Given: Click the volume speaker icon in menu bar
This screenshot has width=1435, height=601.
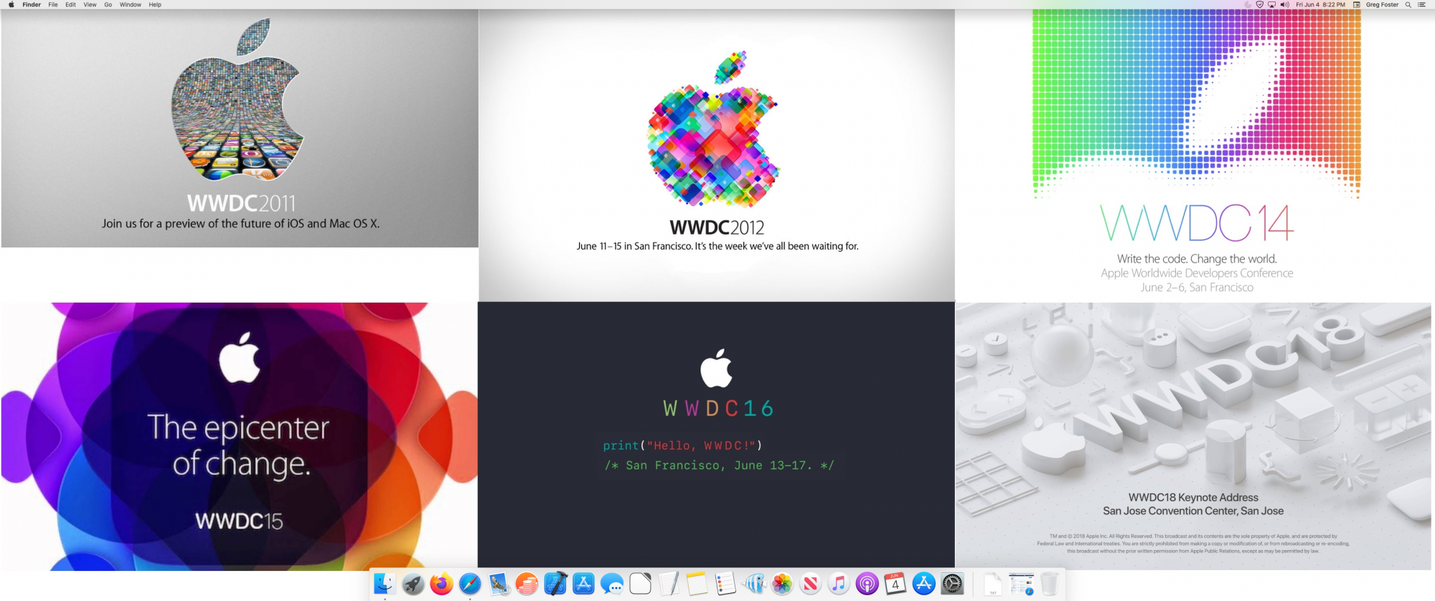Looking at the screenshot, I should pyautogui.click(x=1285, y=4).
